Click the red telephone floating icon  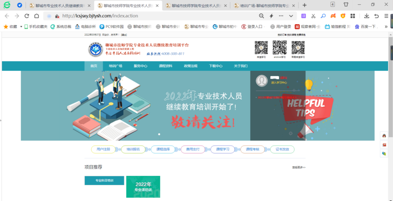pyautogui.click(x=384, y=145)
